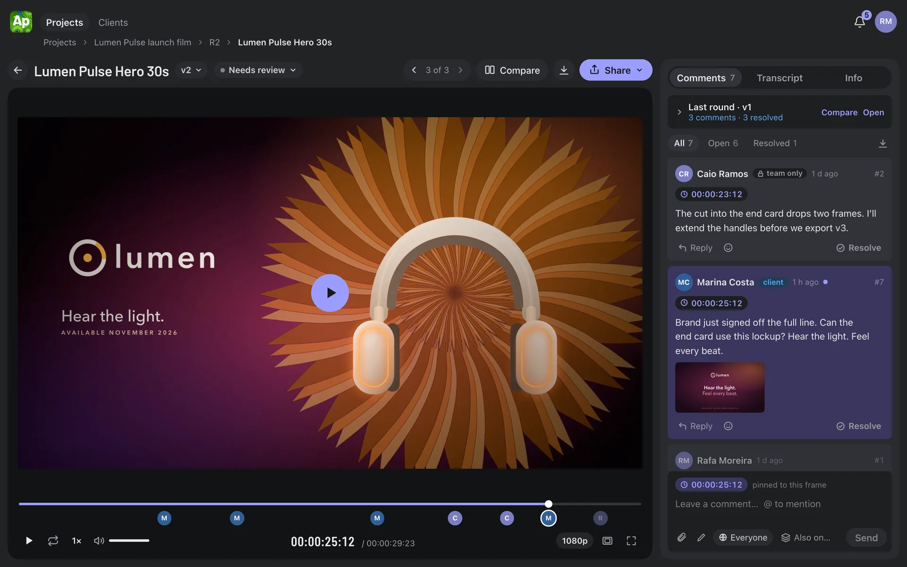Click Open link for last round
The image size is (907, 567).
[873, 112]
